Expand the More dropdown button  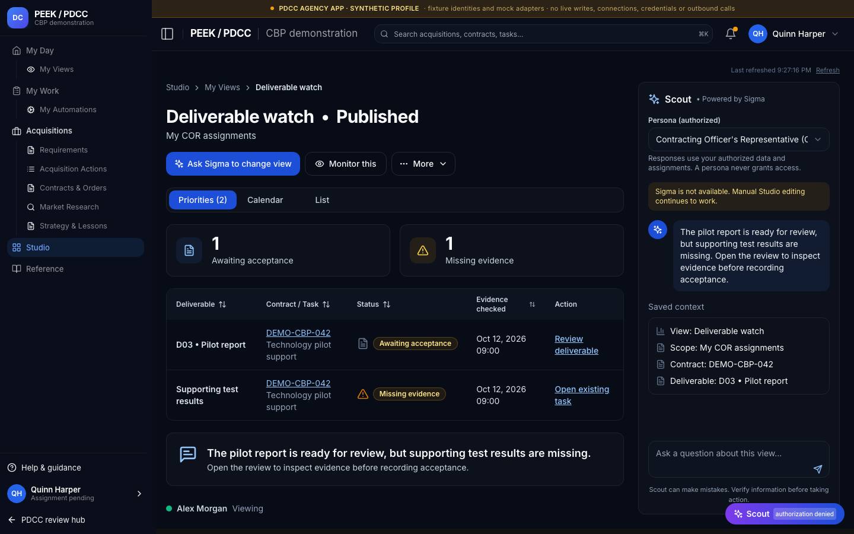pos(423,164)
